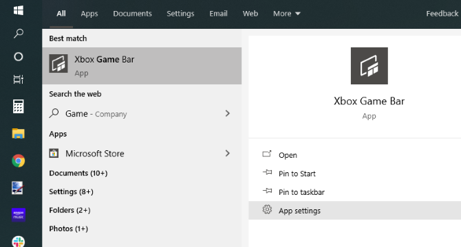Select Xbox Game Bar best match result
The image size is (461, 247).
(x=142, y=66)
